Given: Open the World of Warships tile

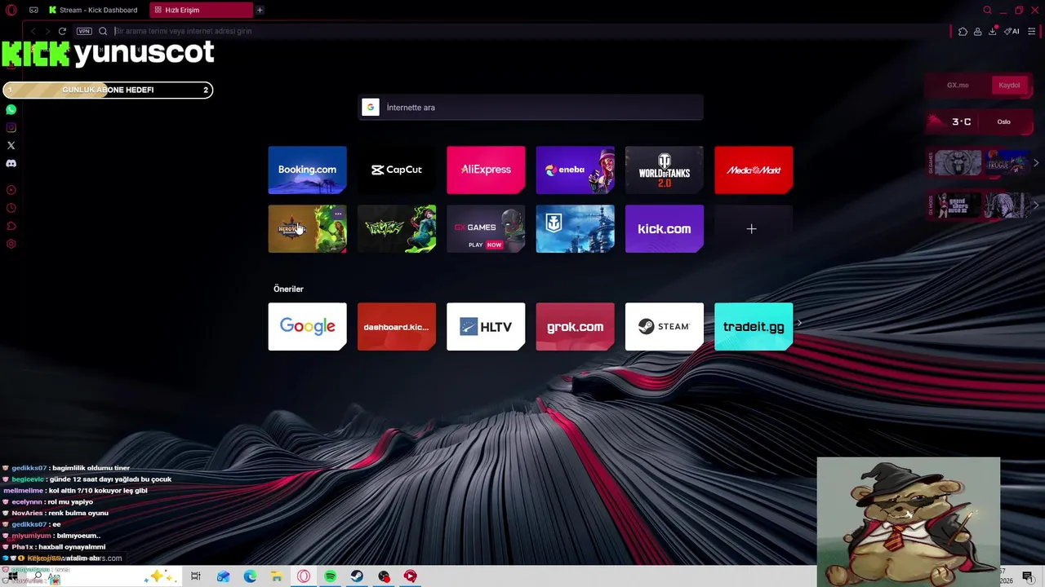Looking at the screenshot, I should (575, 229).
